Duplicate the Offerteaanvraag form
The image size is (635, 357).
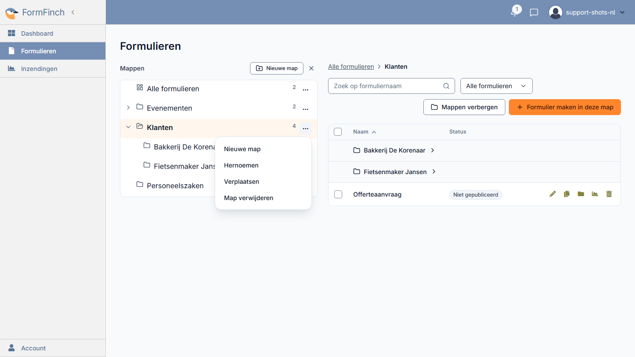click(x=567, y=194)
